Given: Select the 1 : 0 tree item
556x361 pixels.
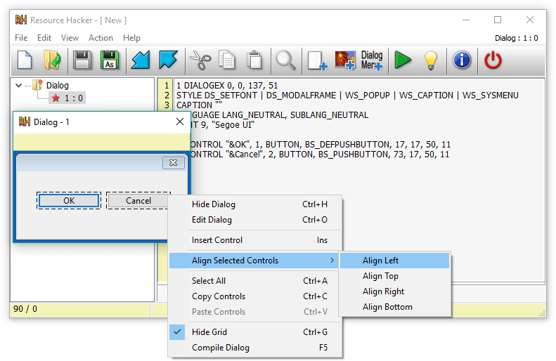Looking at the screenshot, I should [x=73, y=98].
